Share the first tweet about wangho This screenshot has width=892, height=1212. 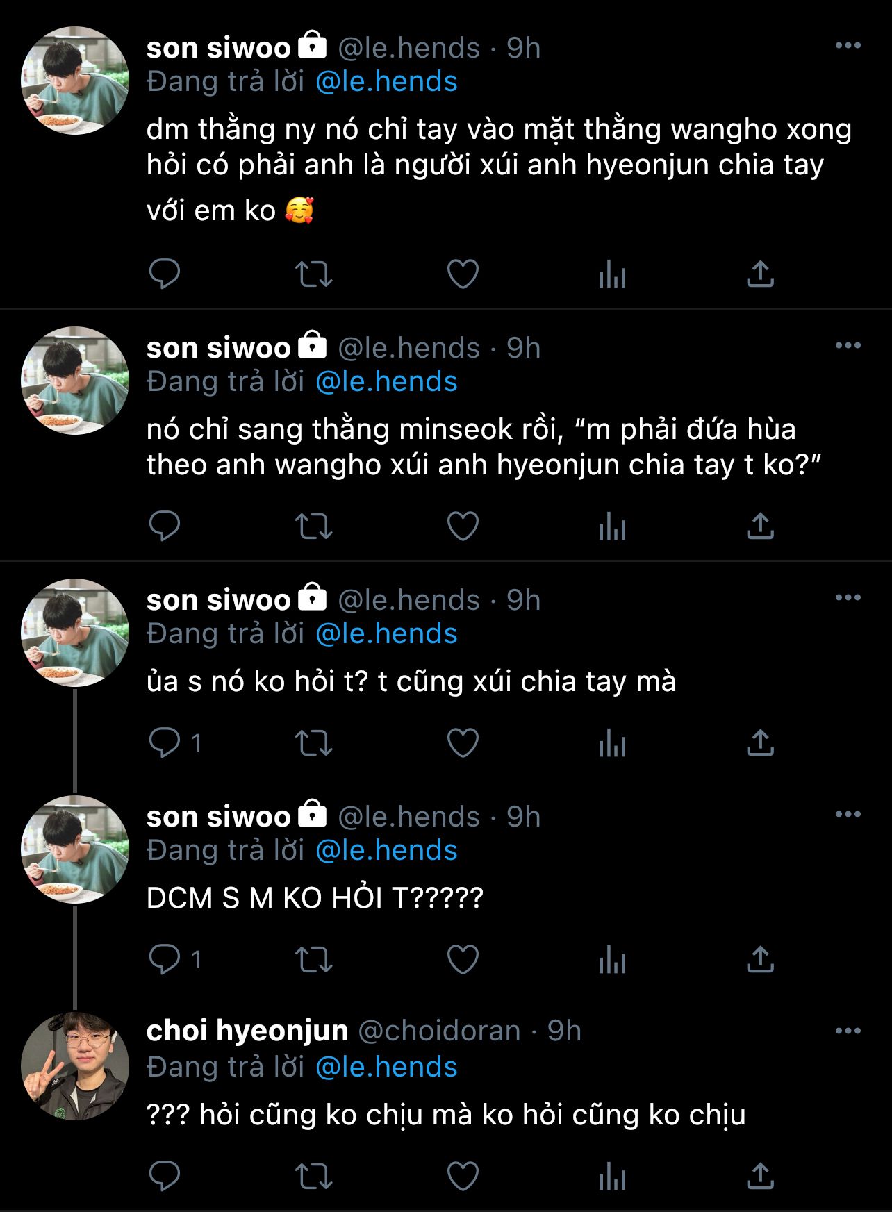tap(760, 274)
